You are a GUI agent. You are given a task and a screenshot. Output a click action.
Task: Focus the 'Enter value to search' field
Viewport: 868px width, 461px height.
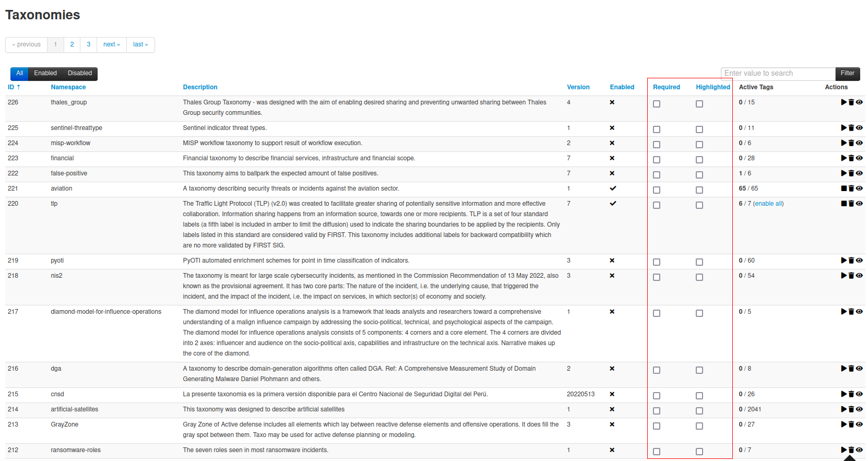coord(778,74)
